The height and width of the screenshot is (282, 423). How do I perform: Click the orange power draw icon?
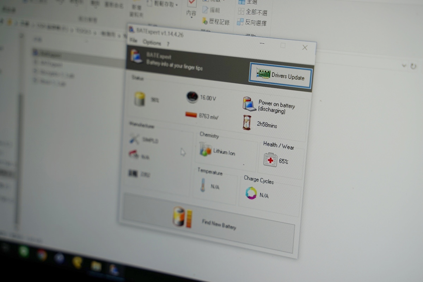pyautogui.click(x=191, y=115)
